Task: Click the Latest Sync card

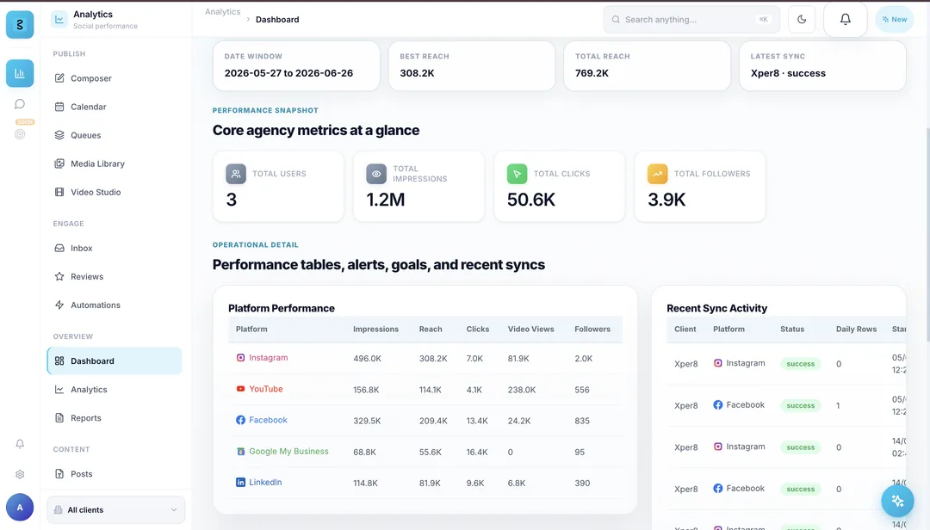Action: tap(822, 65)
